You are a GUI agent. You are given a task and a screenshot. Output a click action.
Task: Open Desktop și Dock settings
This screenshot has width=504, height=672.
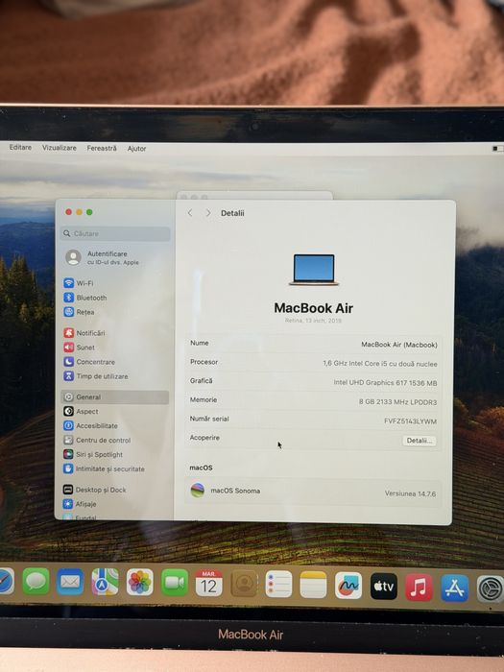(95, 490)
